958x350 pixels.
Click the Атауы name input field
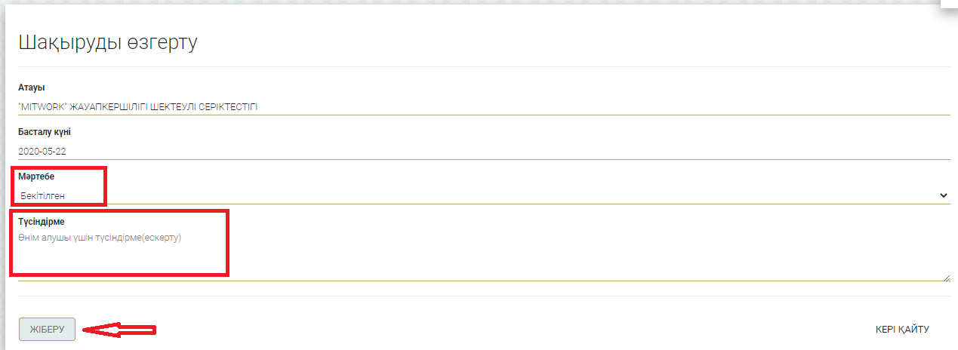(x=483, y=106)
